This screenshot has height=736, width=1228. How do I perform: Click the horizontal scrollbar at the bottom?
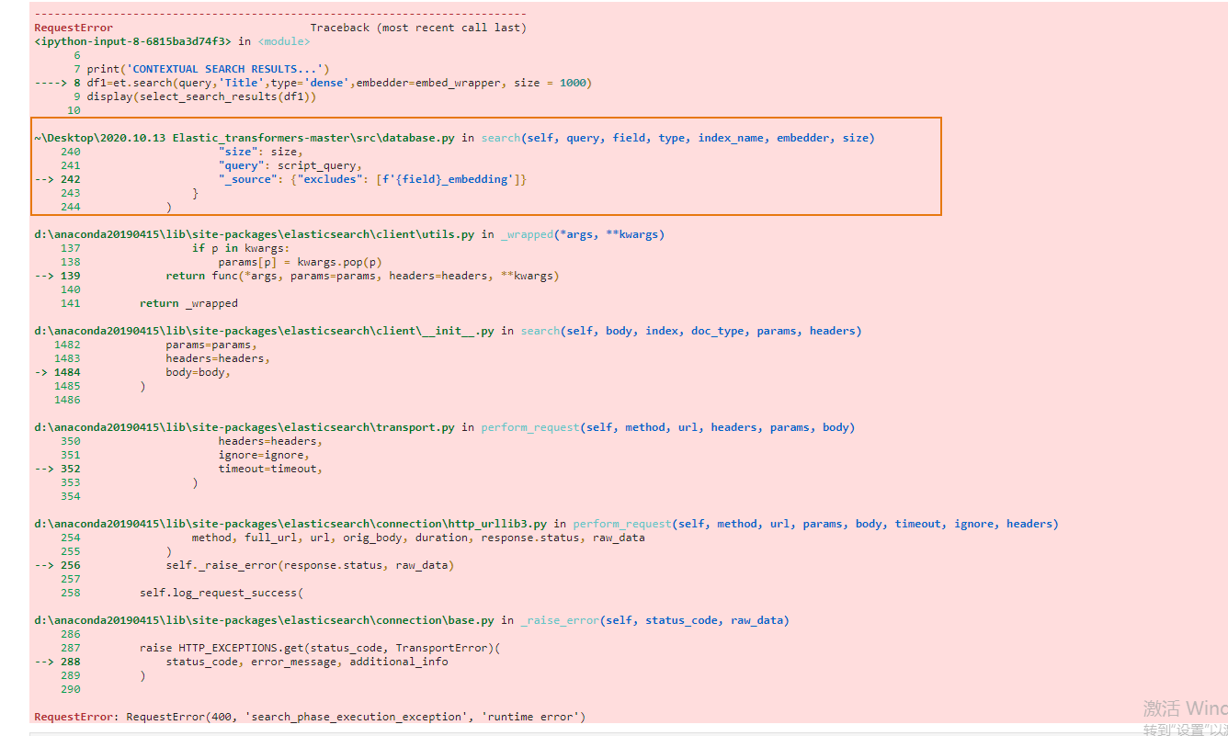pos(551,731)
